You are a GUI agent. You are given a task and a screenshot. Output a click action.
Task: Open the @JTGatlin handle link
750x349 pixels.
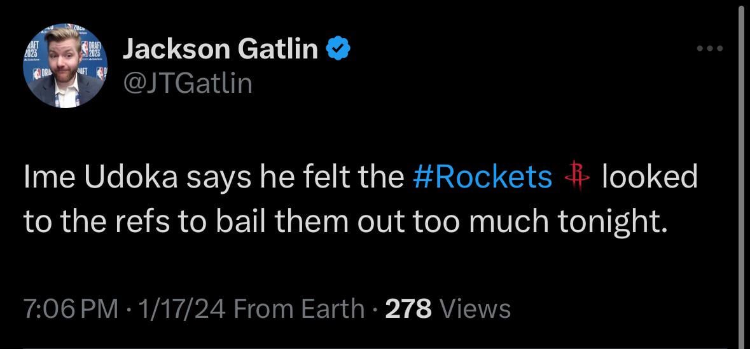pos(186,83)
